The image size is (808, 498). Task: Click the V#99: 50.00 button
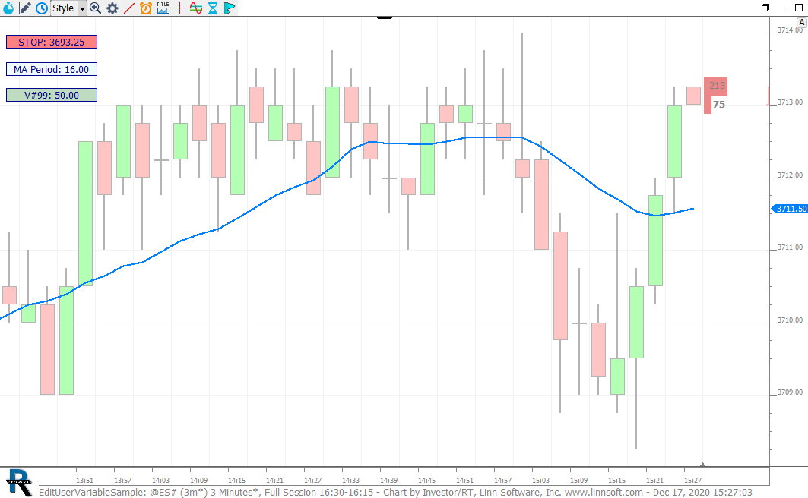[52, 95]
